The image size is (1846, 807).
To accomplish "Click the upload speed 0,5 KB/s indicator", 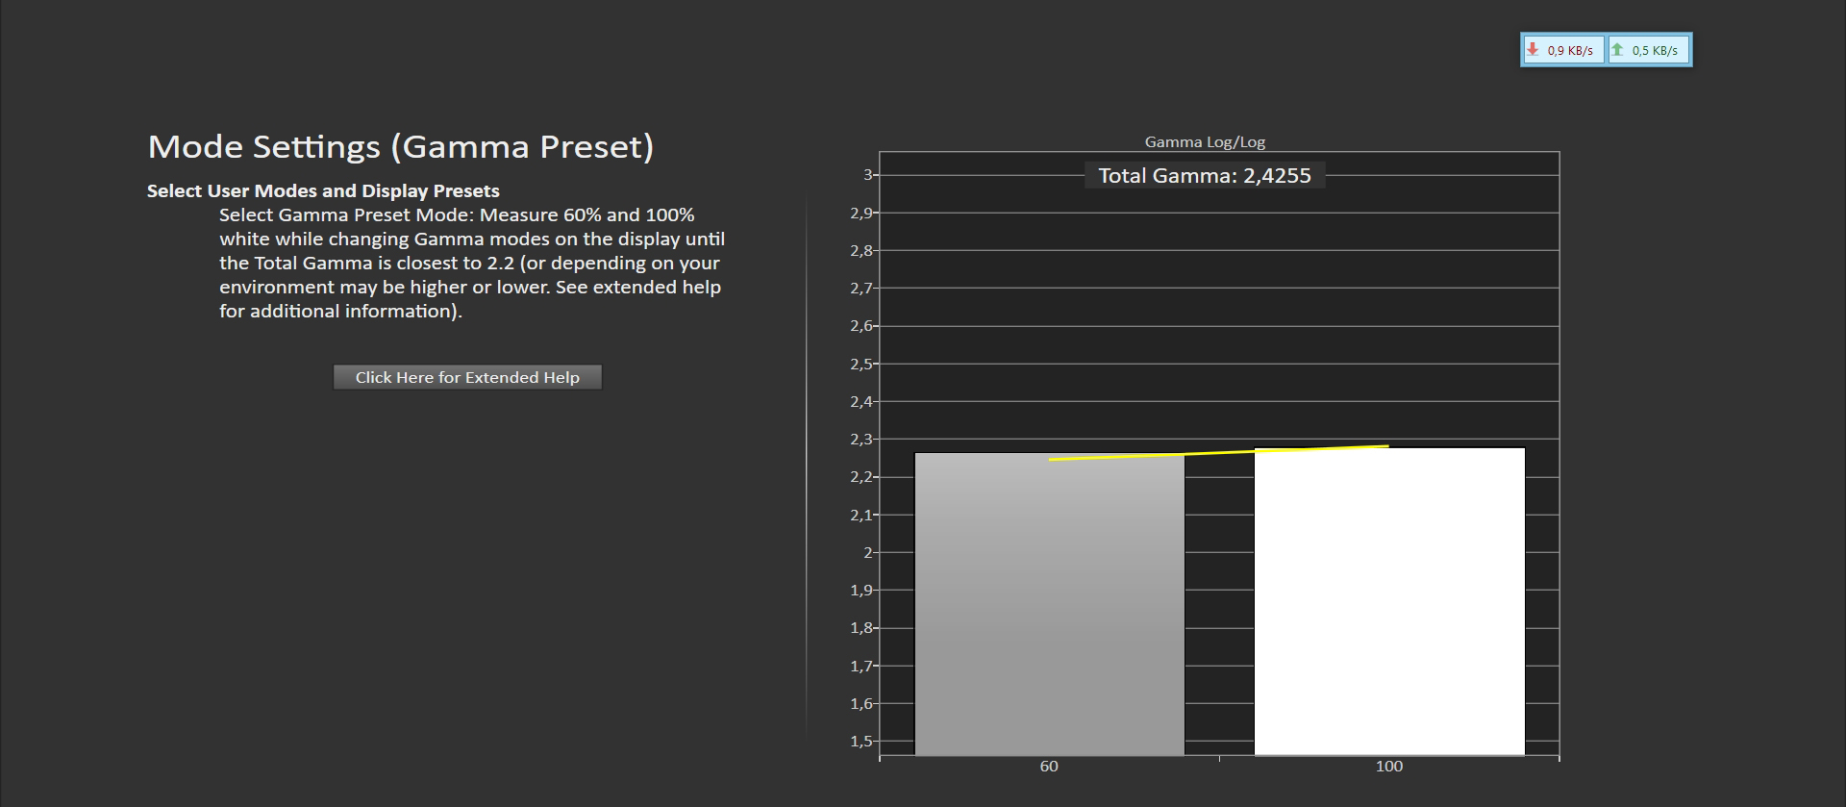I will coord(1648,50).
